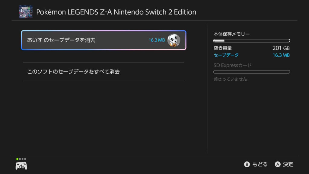Click the SD Expressカード storage bar
The image size is (309, 174).
[252, 72]
